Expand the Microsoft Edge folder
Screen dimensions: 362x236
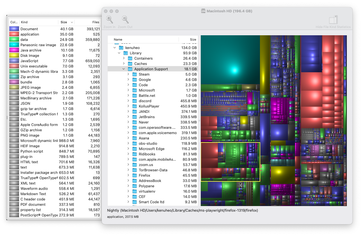point(128,149)
